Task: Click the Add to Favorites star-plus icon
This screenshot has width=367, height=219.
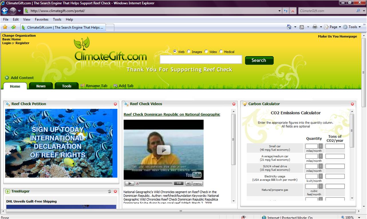Action: click(13, 27)
